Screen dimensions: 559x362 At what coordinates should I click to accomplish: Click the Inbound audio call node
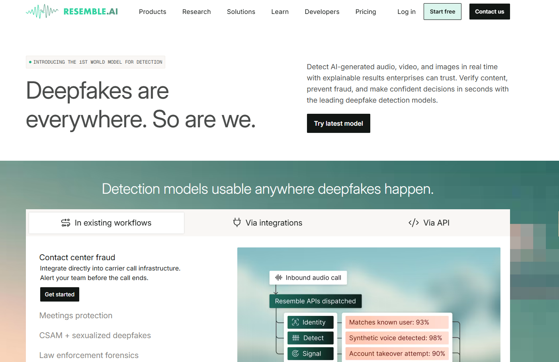coord(308,278)
